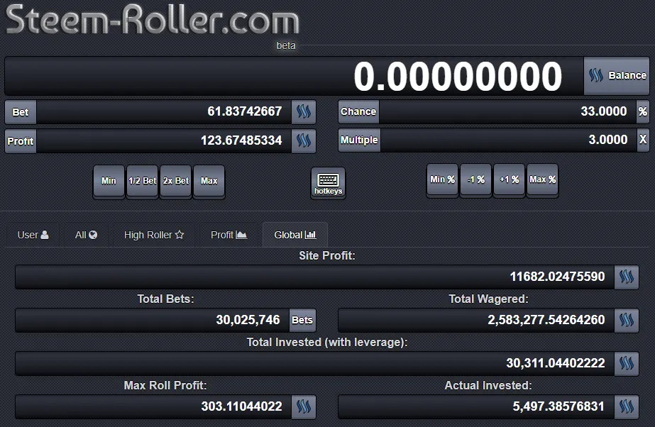Click the balance display 0.00000000
The height and width of the screenshot is (427, 655).
point(458,76)
